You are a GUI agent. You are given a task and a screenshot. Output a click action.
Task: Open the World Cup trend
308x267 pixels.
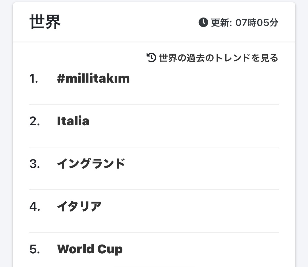(90, 249)
